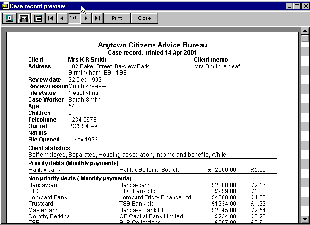Click the Barclaycard non priority debt entry
The image size is (310, 225).
tap(42, 185)
